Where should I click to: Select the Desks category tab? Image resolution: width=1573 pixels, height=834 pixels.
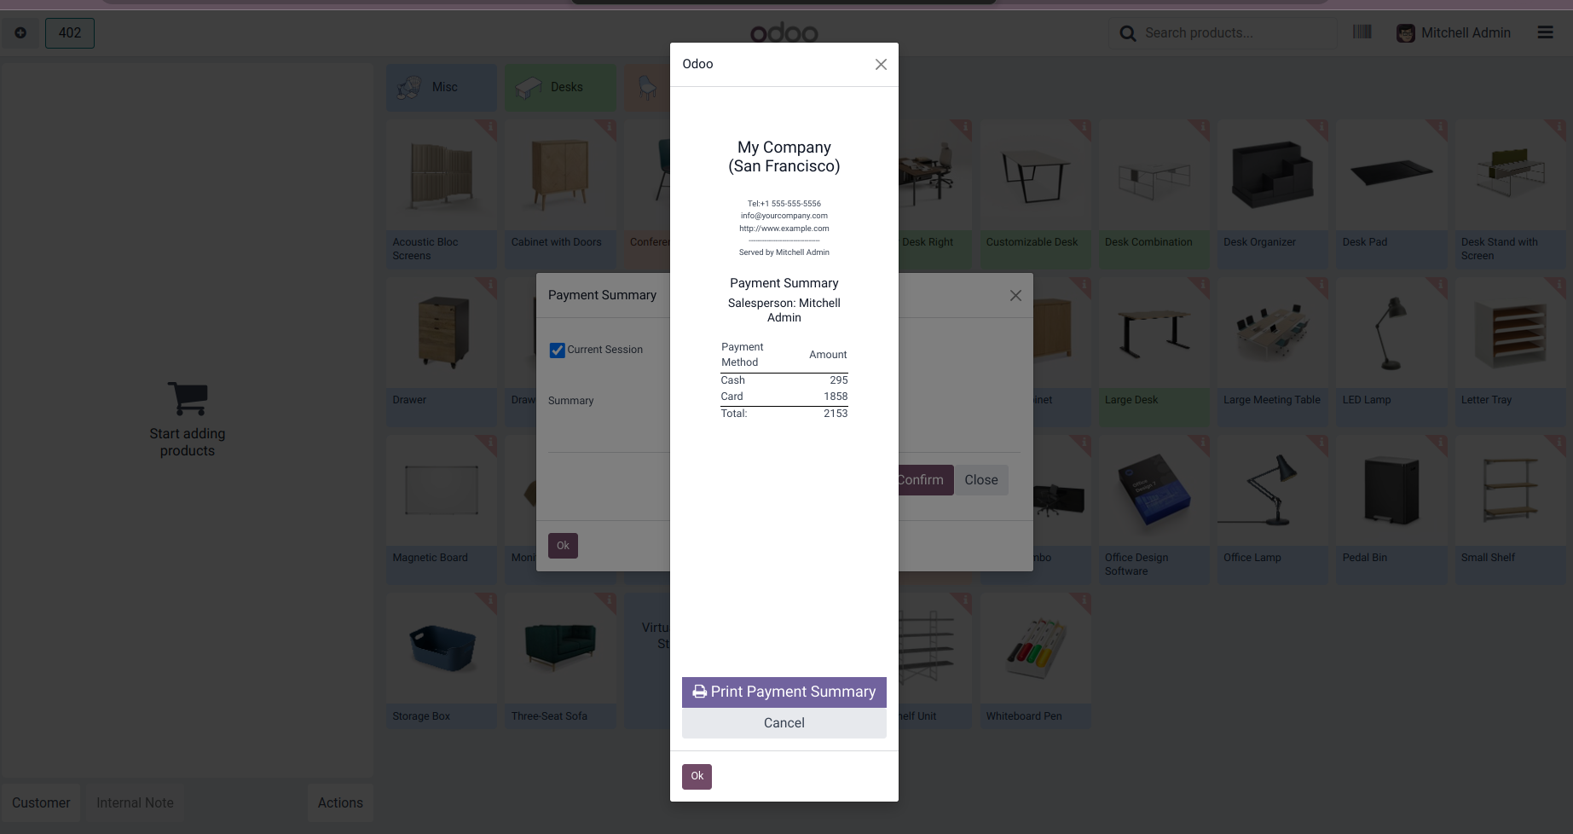560,87
